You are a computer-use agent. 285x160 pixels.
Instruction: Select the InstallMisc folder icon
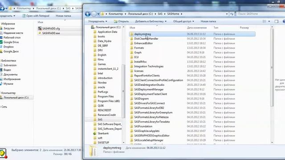pyautogui.click(x=132, y=62)
